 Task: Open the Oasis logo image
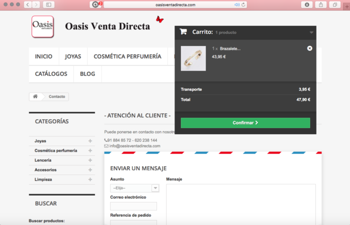click(x=42, y=26)
